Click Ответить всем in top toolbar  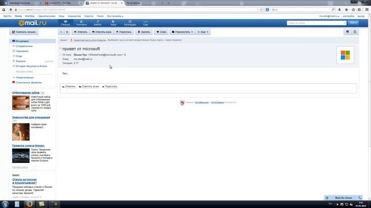[102, 32]
